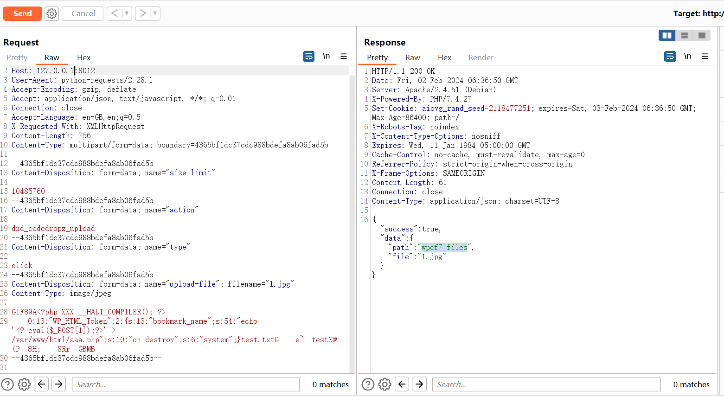Click the GIF89A payload line
724x397 pixels.
[x=89, y=312]
